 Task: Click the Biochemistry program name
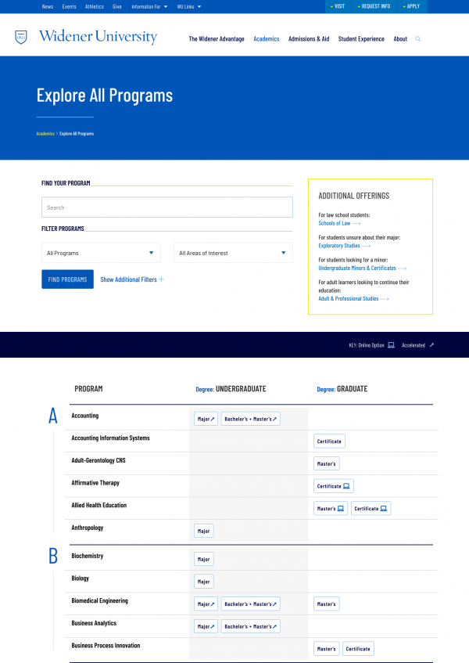pyautogui.click(x=88, y=556)
